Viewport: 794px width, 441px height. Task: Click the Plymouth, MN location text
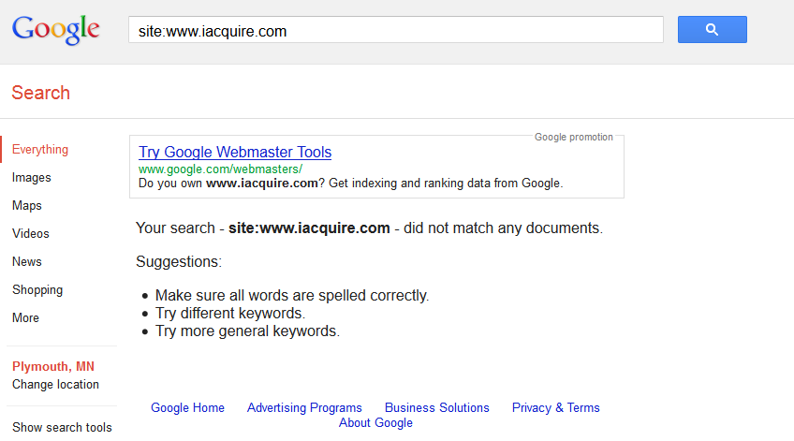point(53,366)
